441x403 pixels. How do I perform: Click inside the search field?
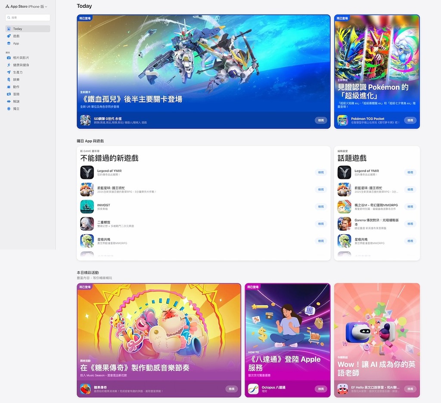[x=27, y=17]
